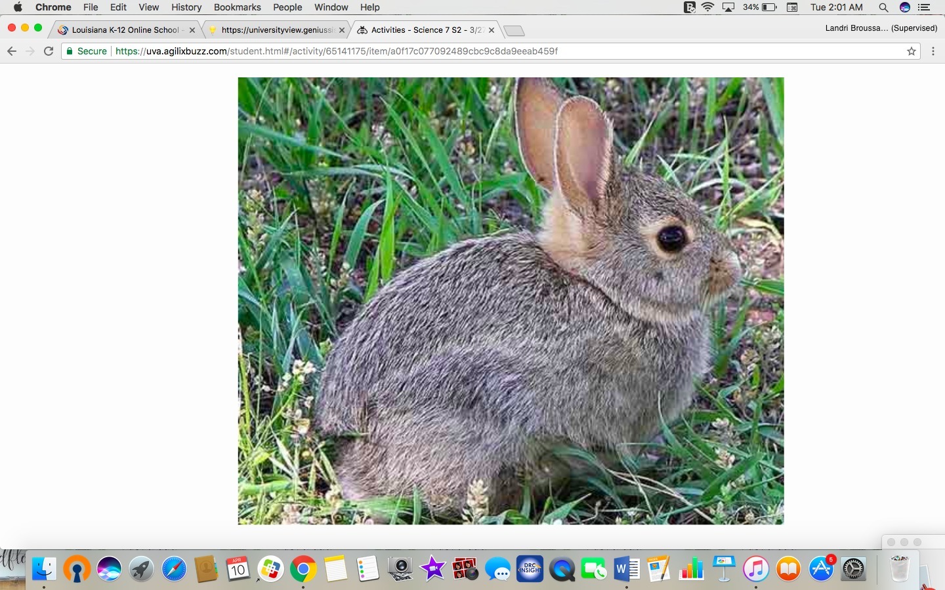Image resolution: width=945 pixels, height=590 pixels.
Task: Click the 34% battery indicator
Action: (x=760, y=7)
